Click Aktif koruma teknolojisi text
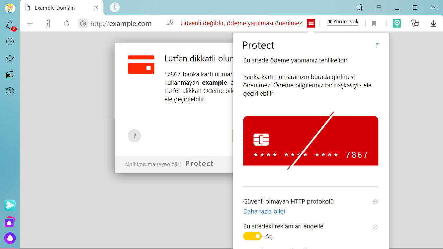 pos(153,164)
